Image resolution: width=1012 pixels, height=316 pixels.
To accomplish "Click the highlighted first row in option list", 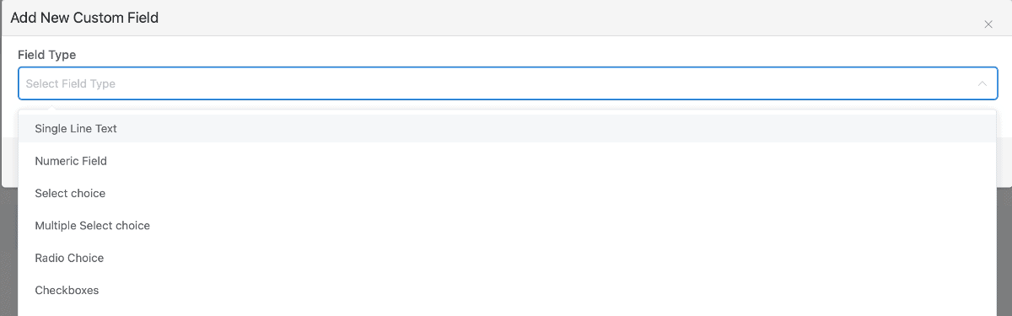I will [506, 129].
